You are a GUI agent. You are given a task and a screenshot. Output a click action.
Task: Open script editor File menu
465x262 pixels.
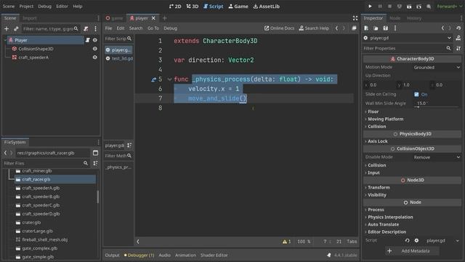108,28
